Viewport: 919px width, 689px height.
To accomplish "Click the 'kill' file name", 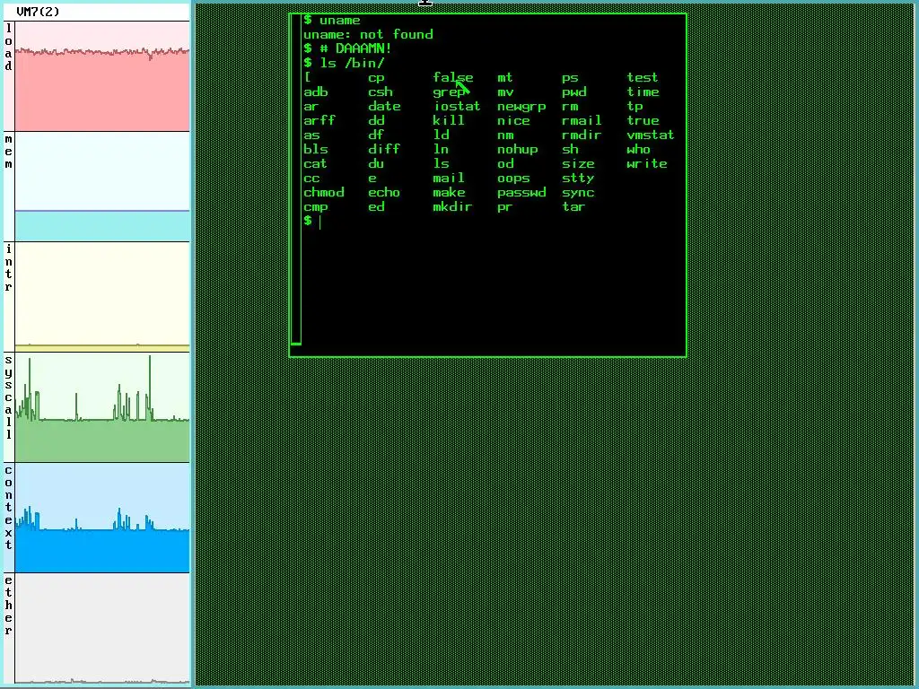I will point(449,121).
